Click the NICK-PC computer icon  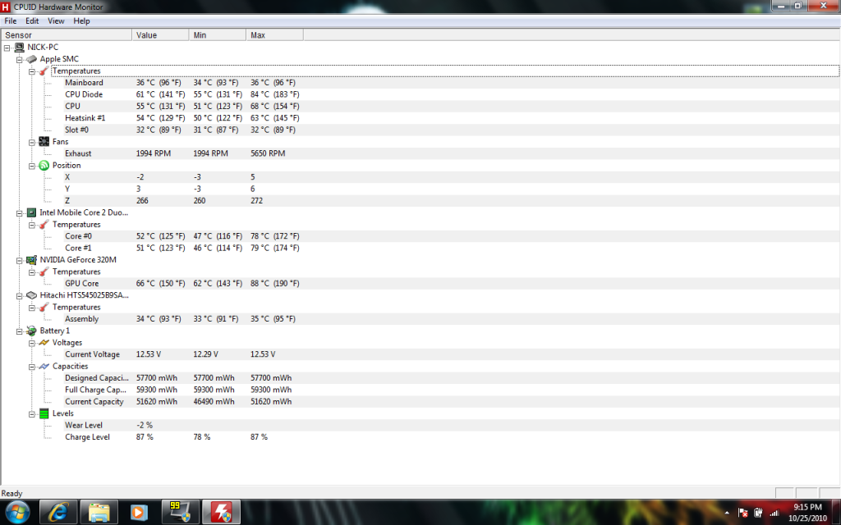20,47
